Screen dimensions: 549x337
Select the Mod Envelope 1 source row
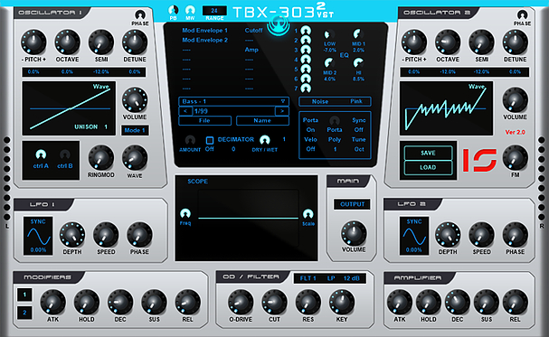point(204,31)
